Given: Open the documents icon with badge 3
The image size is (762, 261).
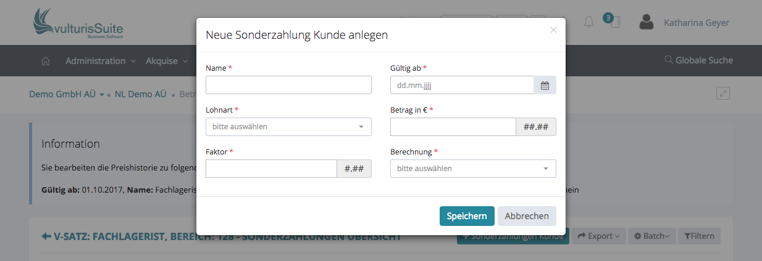Looking at the screenshot, I should (614, 22).
